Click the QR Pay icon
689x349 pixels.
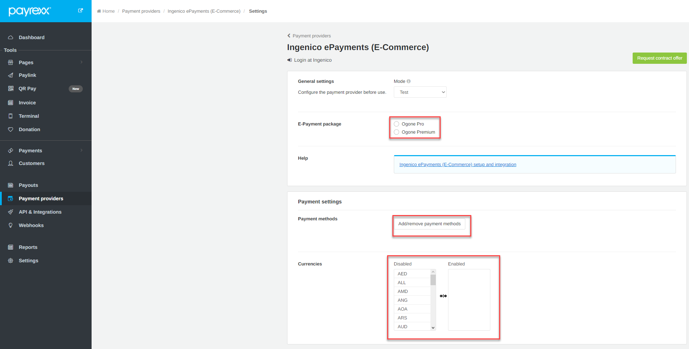click(11, 88)
